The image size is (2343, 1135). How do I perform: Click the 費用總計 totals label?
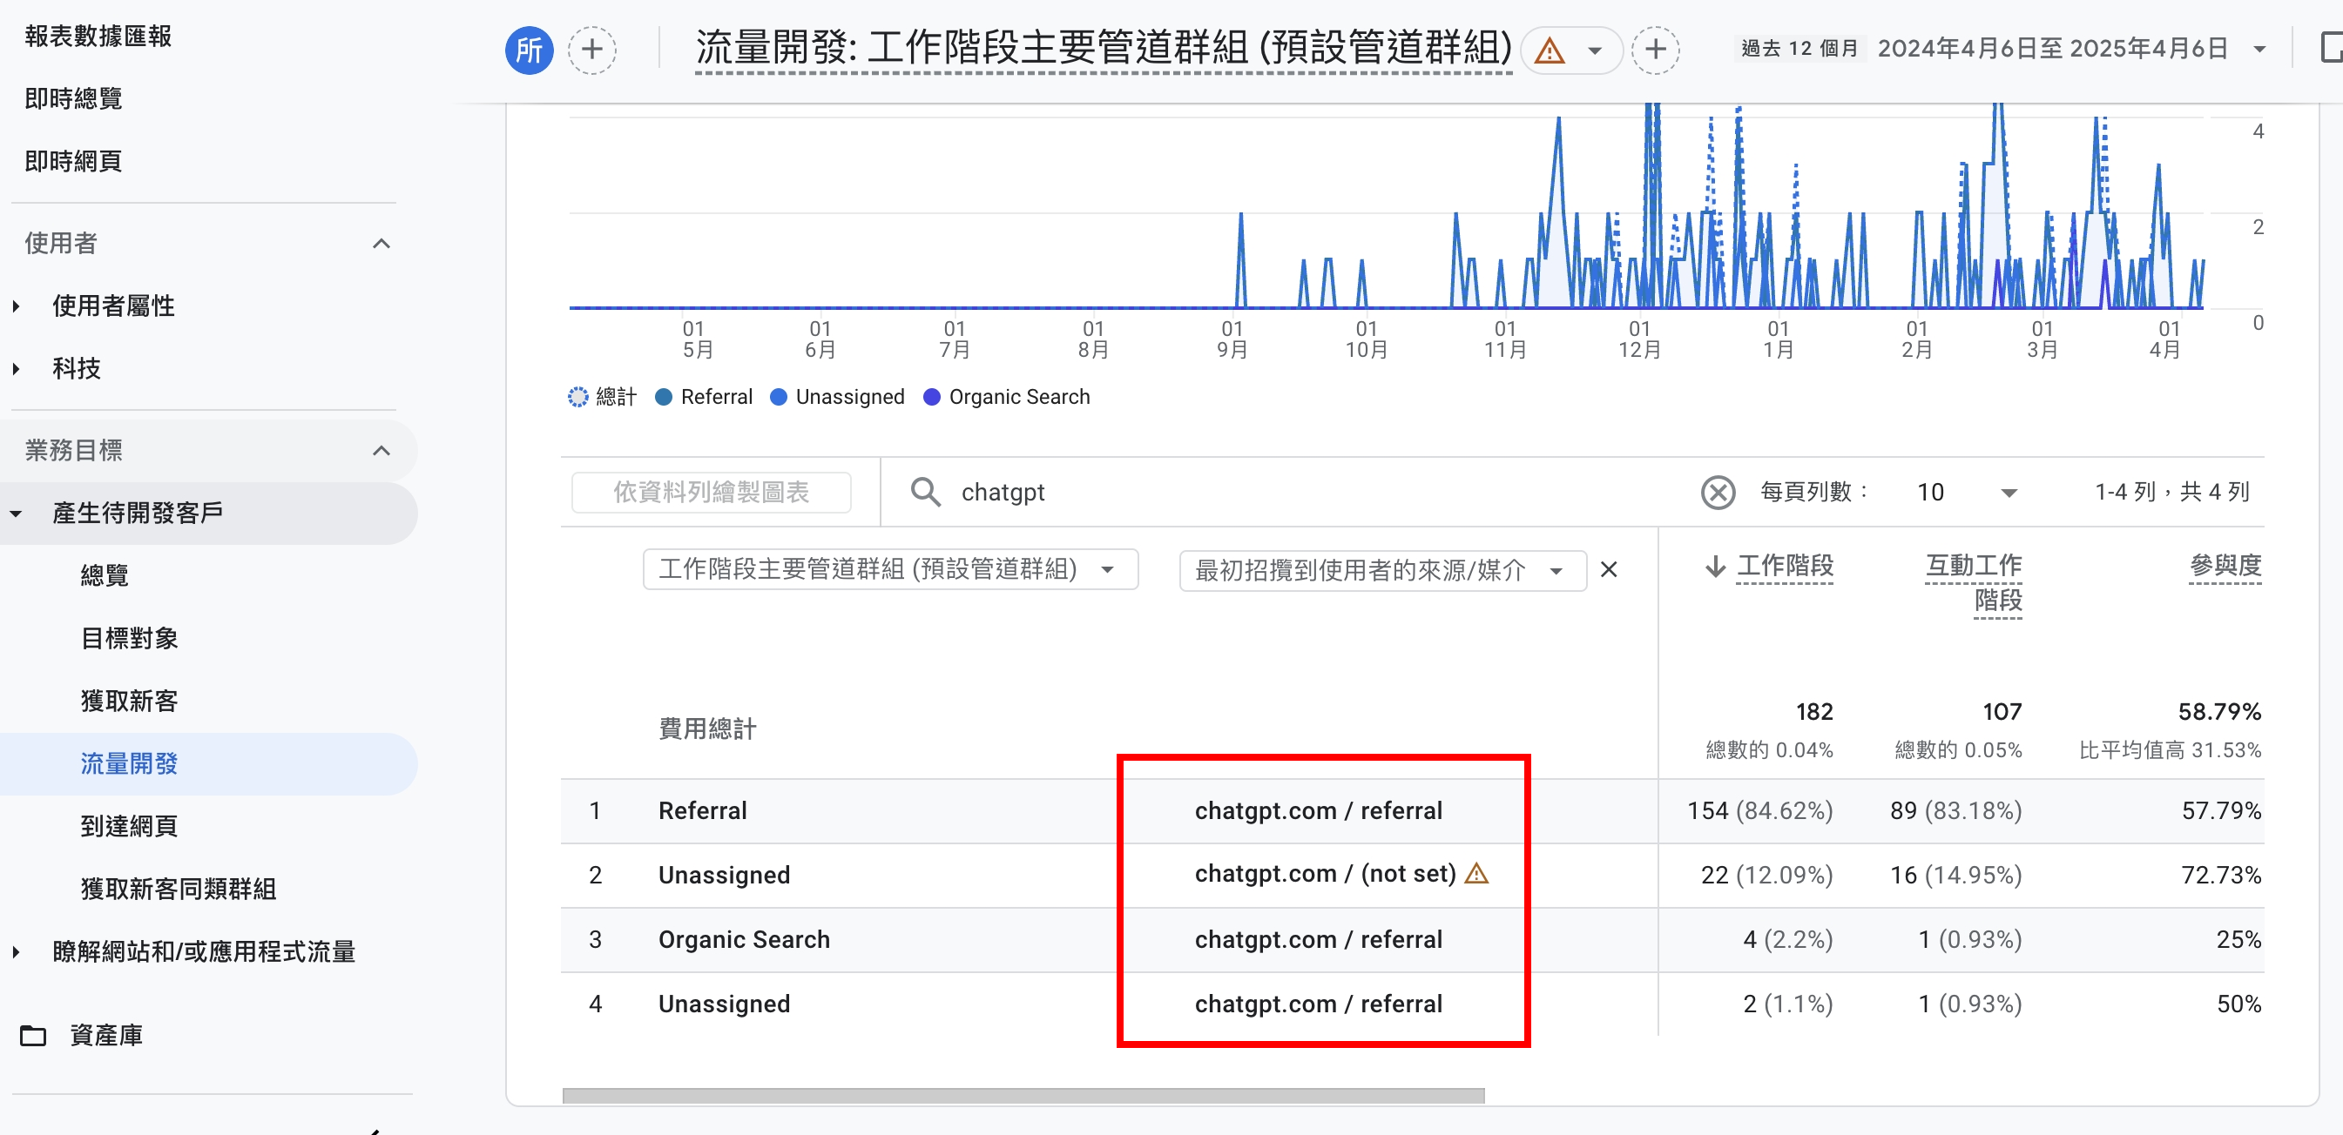706,729
